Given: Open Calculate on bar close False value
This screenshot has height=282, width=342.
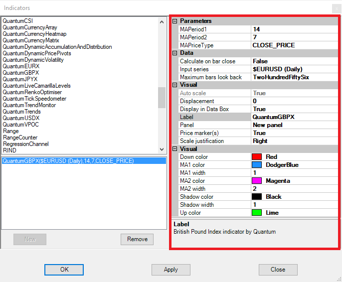Looking at the screenshot, I should (295, 61).
